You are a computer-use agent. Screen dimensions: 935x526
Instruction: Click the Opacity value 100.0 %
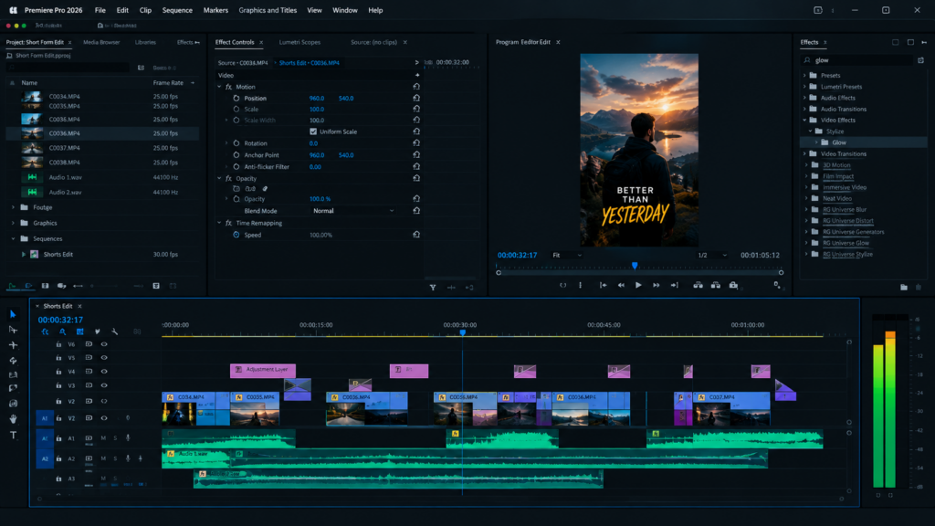coord(320,199)
